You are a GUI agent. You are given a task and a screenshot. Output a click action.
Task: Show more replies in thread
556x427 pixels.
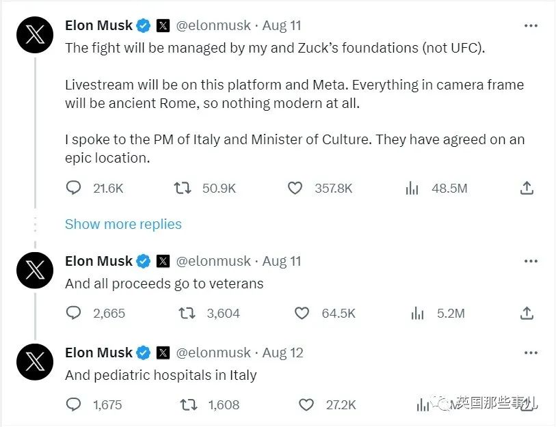click(123, 224)
